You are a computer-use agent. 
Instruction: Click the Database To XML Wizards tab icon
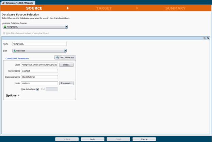pyautogui.click(x=3, y=3)
